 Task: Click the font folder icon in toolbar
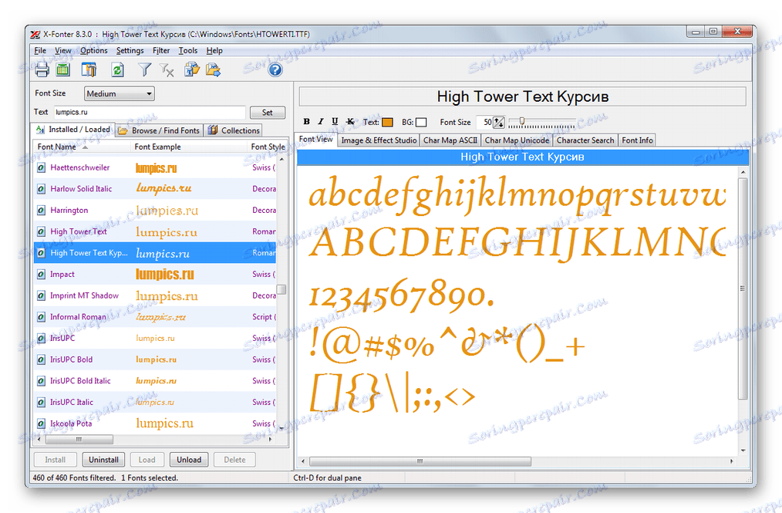point(191,69)
